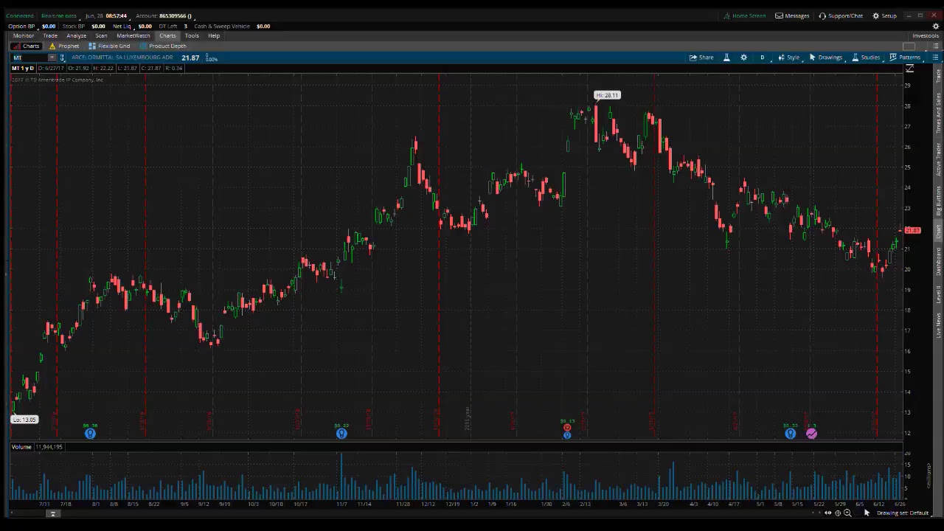944x531 pixels.
Task: Open the Product Depth sub-tab
Action: (163, 46)
